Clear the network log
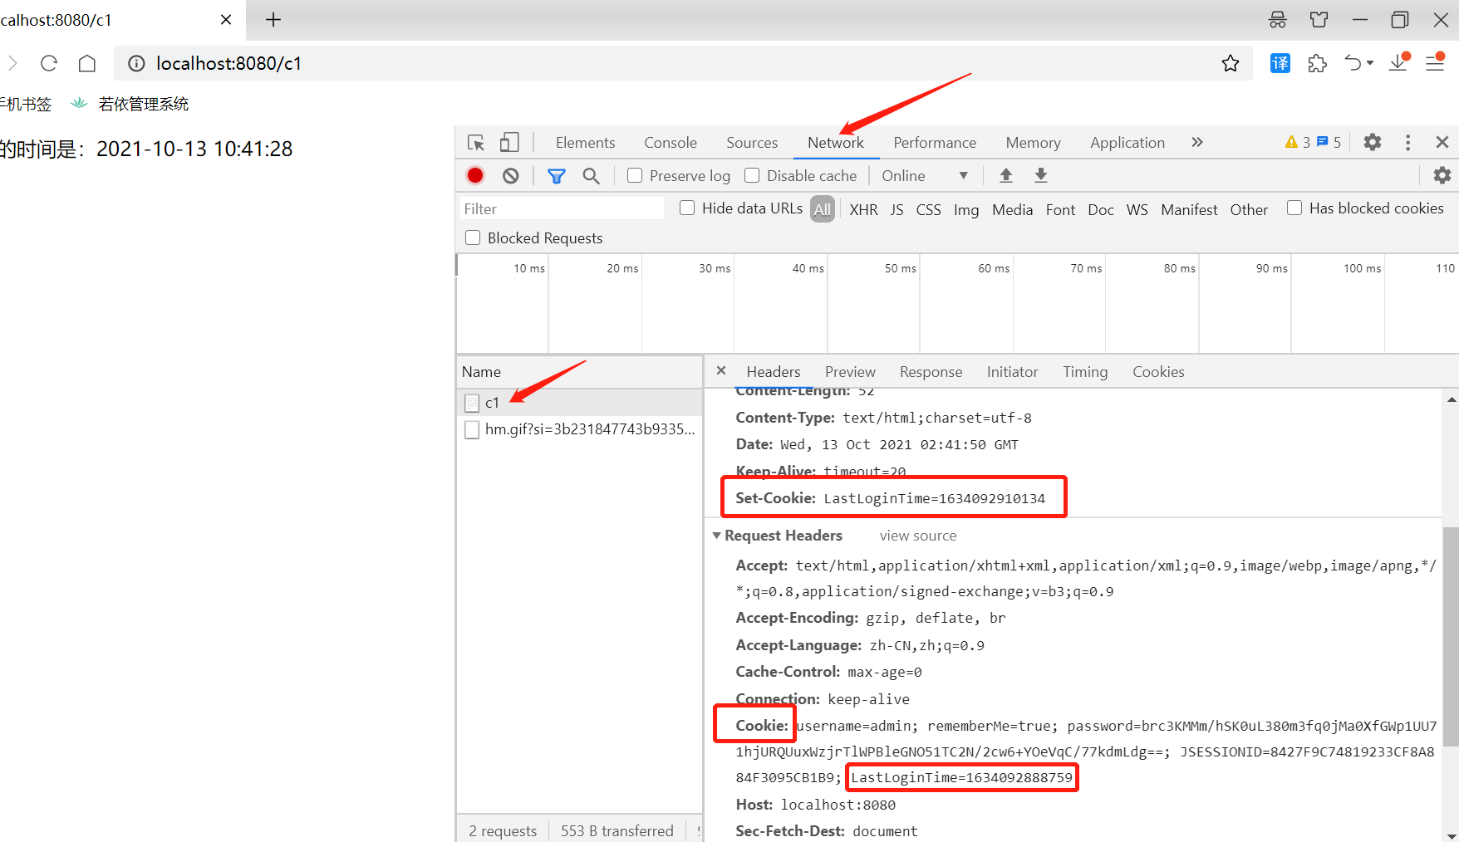The width and height of the screenshot is (1459, 842). pyautogui.click(x=511, y=175)
